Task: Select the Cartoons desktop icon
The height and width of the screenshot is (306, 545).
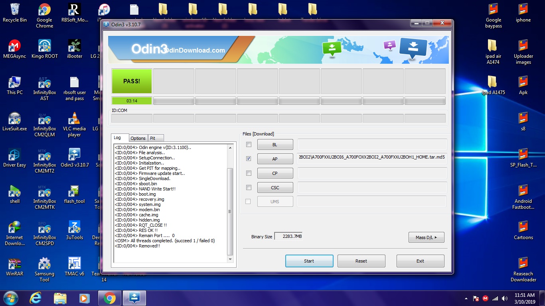Action: click(x=523, y=230)
